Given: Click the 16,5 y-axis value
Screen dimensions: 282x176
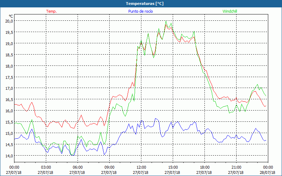Looking at the screenshot, I should coord(9,100).
